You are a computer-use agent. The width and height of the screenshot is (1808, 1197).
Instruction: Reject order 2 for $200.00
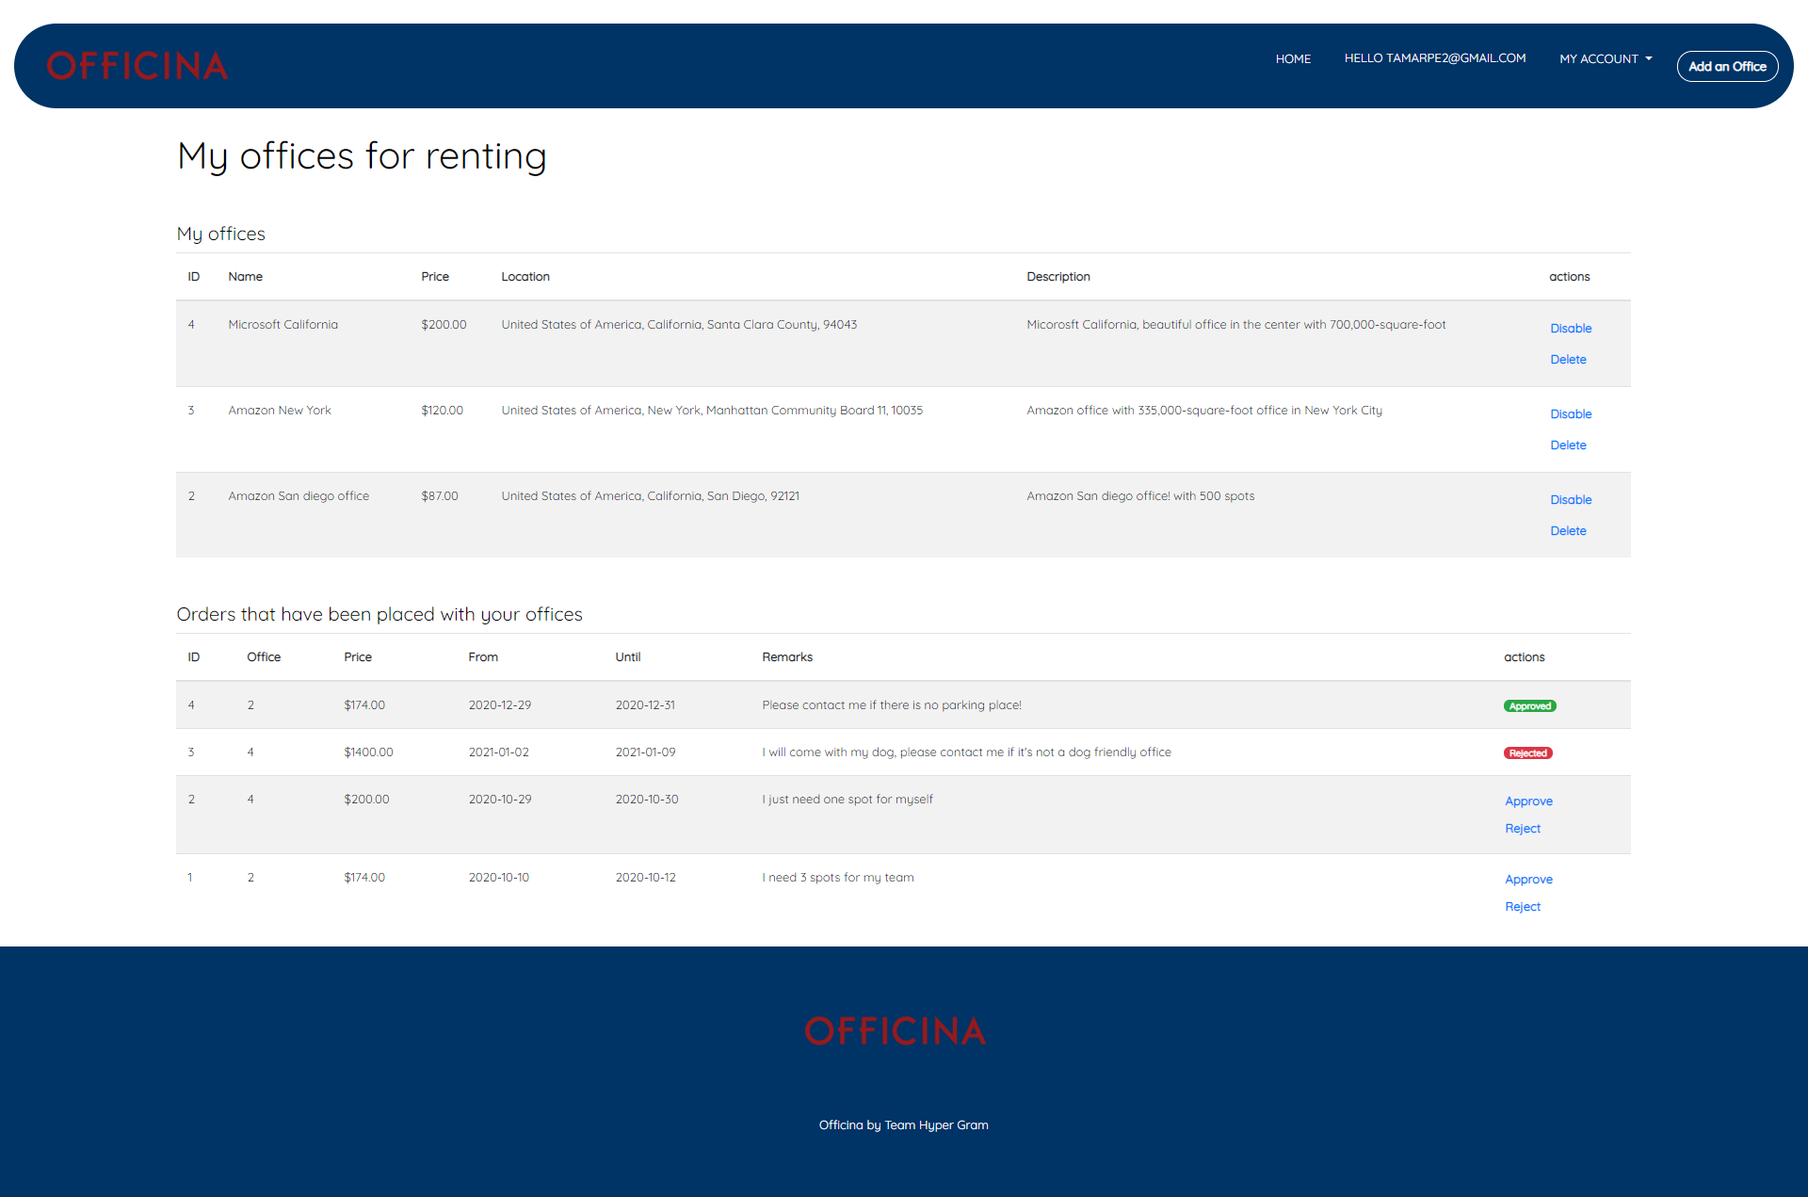pos(1523,829)
